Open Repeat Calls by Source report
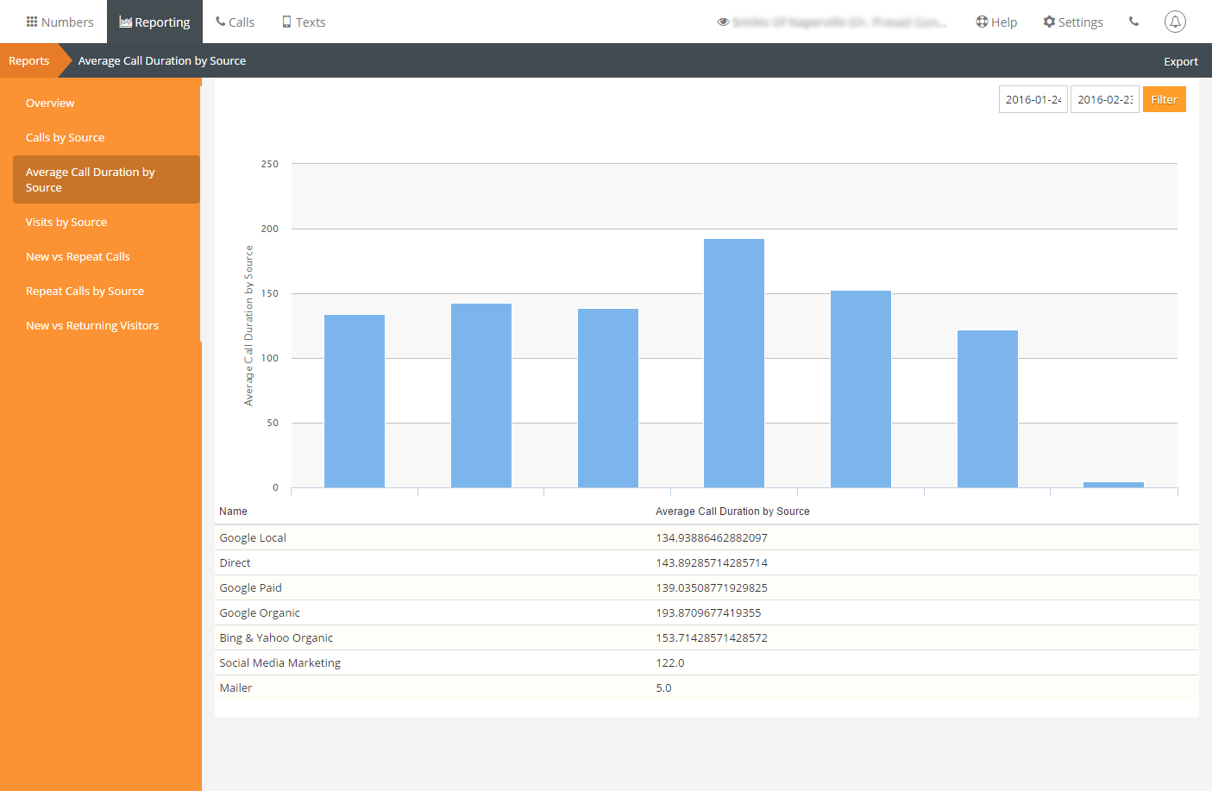 [85, 291]
